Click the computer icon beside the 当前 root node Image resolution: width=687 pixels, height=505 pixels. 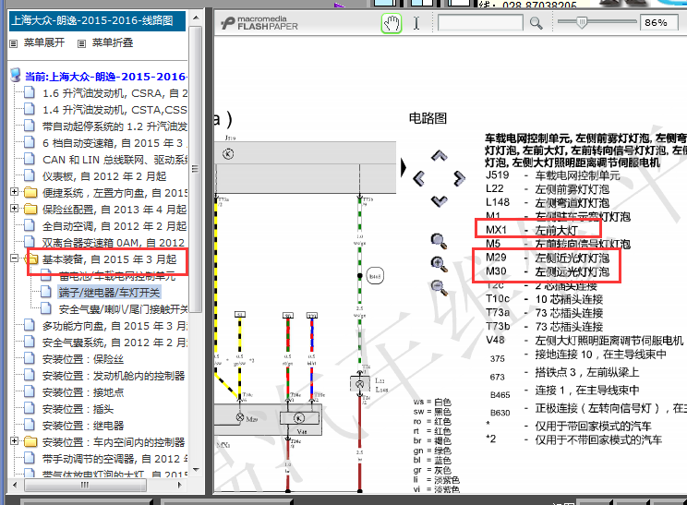tap(16, 76)
